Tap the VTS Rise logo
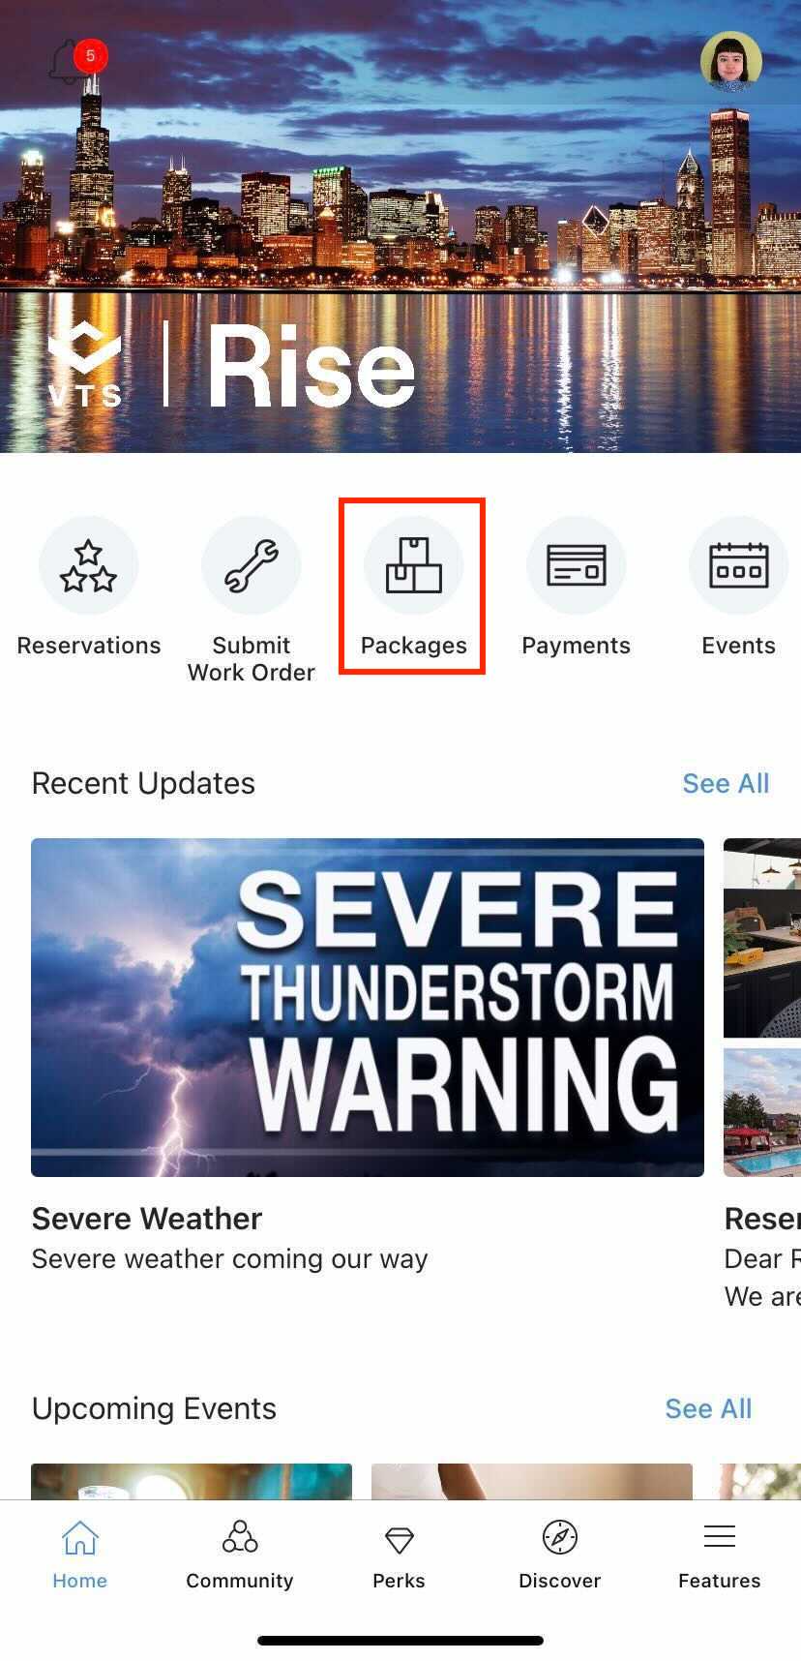 pos(232,365)
